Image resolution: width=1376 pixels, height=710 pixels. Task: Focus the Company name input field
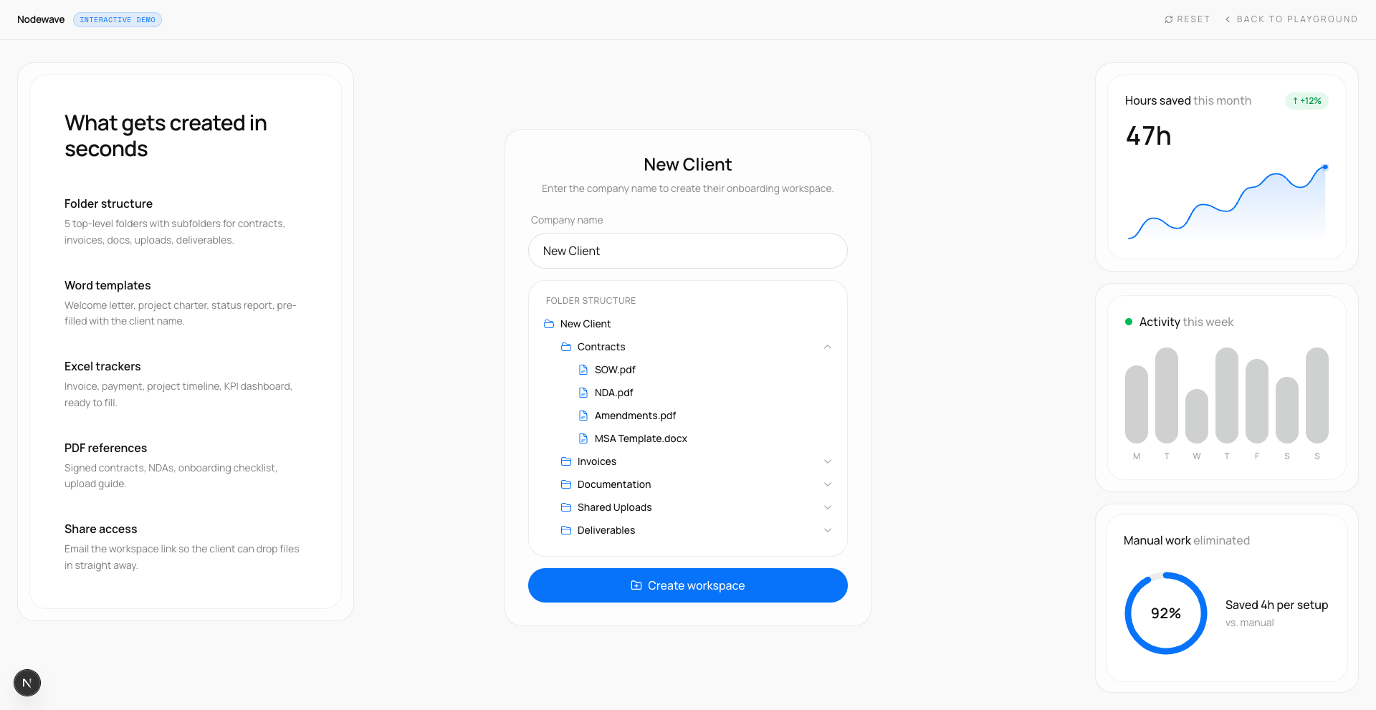tap(688, 251)
